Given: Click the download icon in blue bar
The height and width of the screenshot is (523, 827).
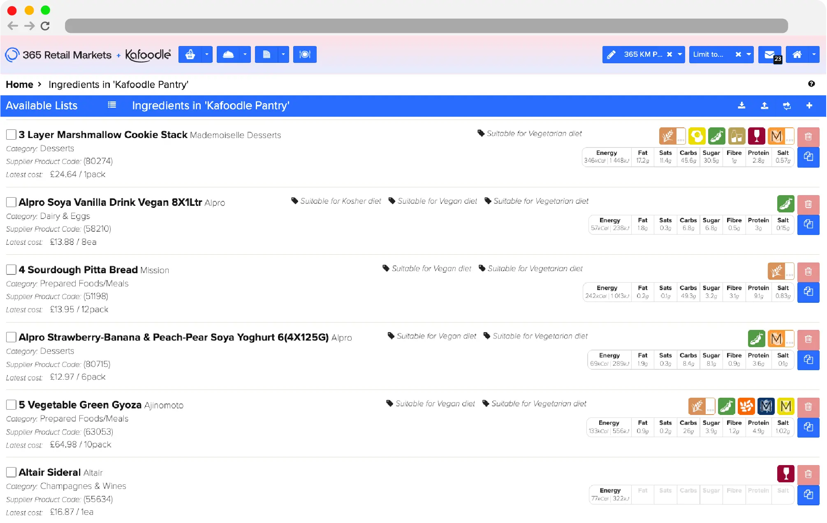Looking at the screenshot, I should [x=741, y=106].
